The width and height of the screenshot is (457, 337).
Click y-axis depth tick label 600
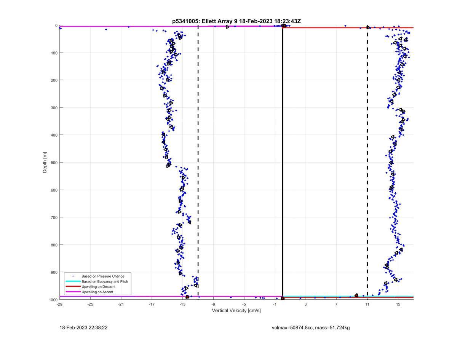[x=54, y=190]
